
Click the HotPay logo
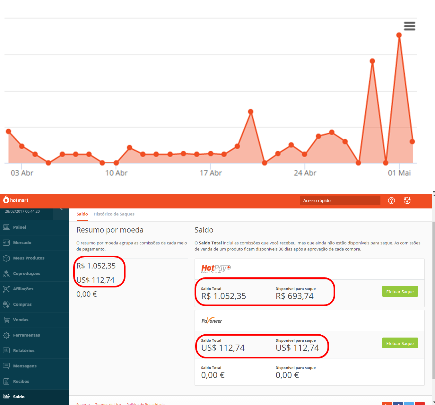(216, 269)
